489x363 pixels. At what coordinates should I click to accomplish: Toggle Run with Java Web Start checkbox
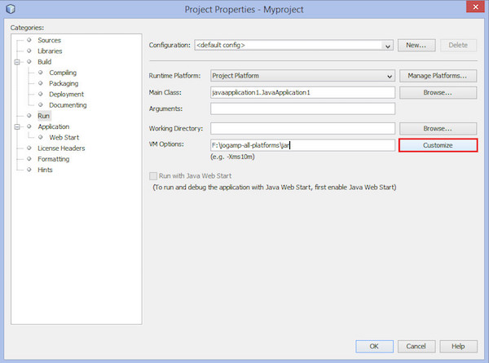point(153,176)
